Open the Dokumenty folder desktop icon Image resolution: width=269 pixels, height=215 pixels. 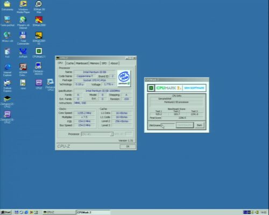[x=7, y=6]
